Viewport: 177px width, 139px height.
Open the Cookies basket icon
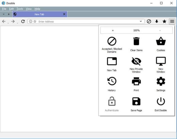pos(161,41)
